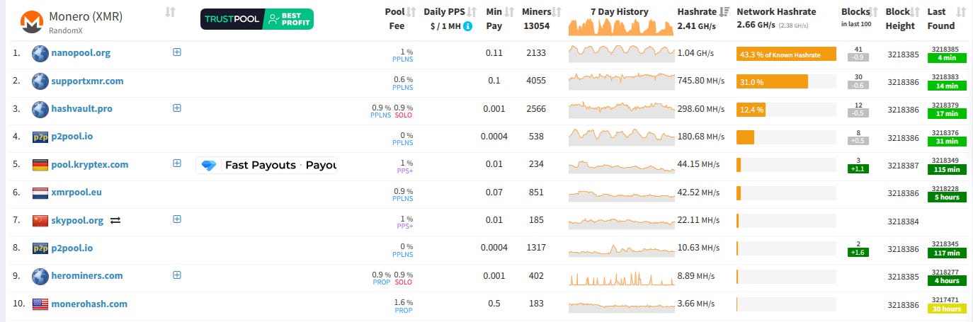Click the SOLO label in hashvault.pro row
This screenshot has height=322, width=973.
(404, 115)
